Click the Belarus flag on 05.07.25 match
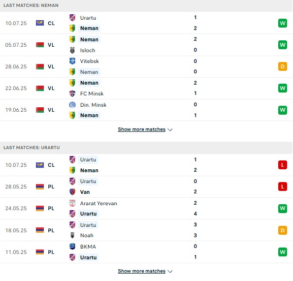The image size is (293, 281). click(x=40, y=45)
